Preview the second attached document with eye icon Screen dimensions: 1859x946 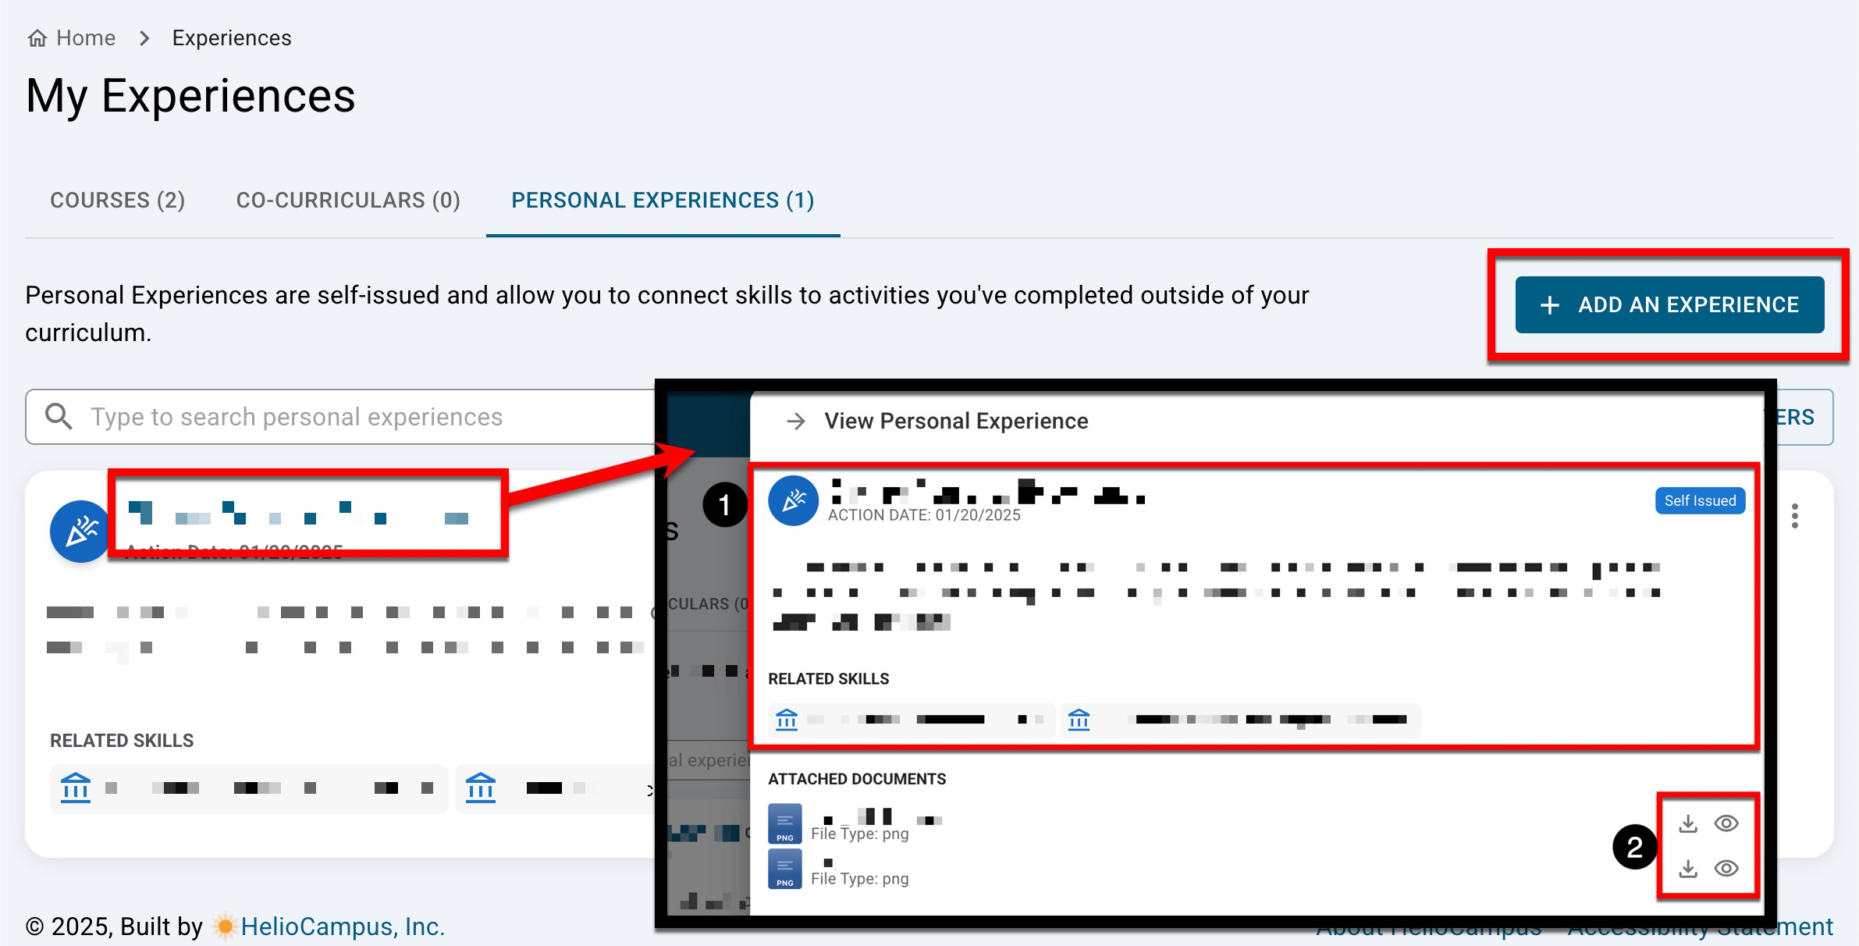(x=1726, y=869)
